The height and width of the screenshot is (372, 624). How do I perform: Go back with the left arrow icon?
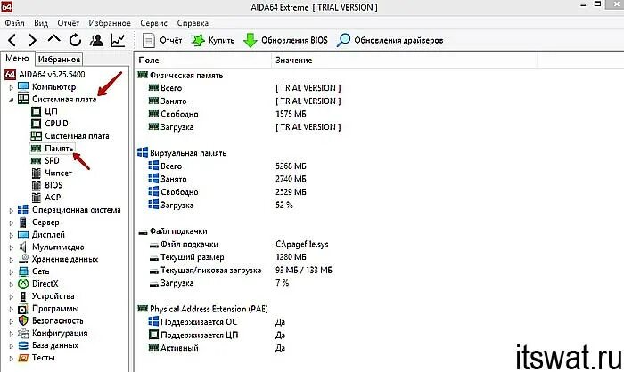[x=12, y=41]
